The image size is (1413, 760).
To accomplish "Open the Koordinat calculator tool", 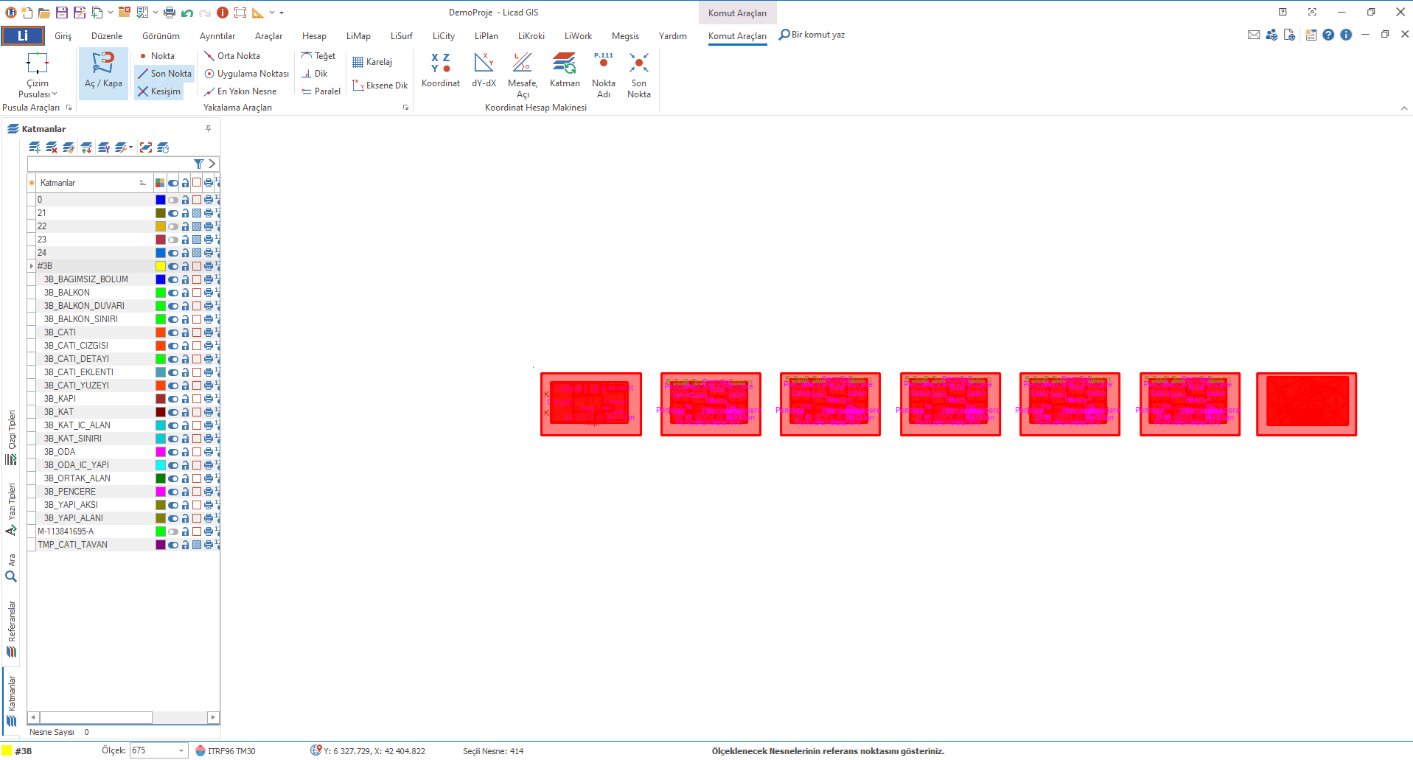I will pyautogui.click(x=441, y=71).
